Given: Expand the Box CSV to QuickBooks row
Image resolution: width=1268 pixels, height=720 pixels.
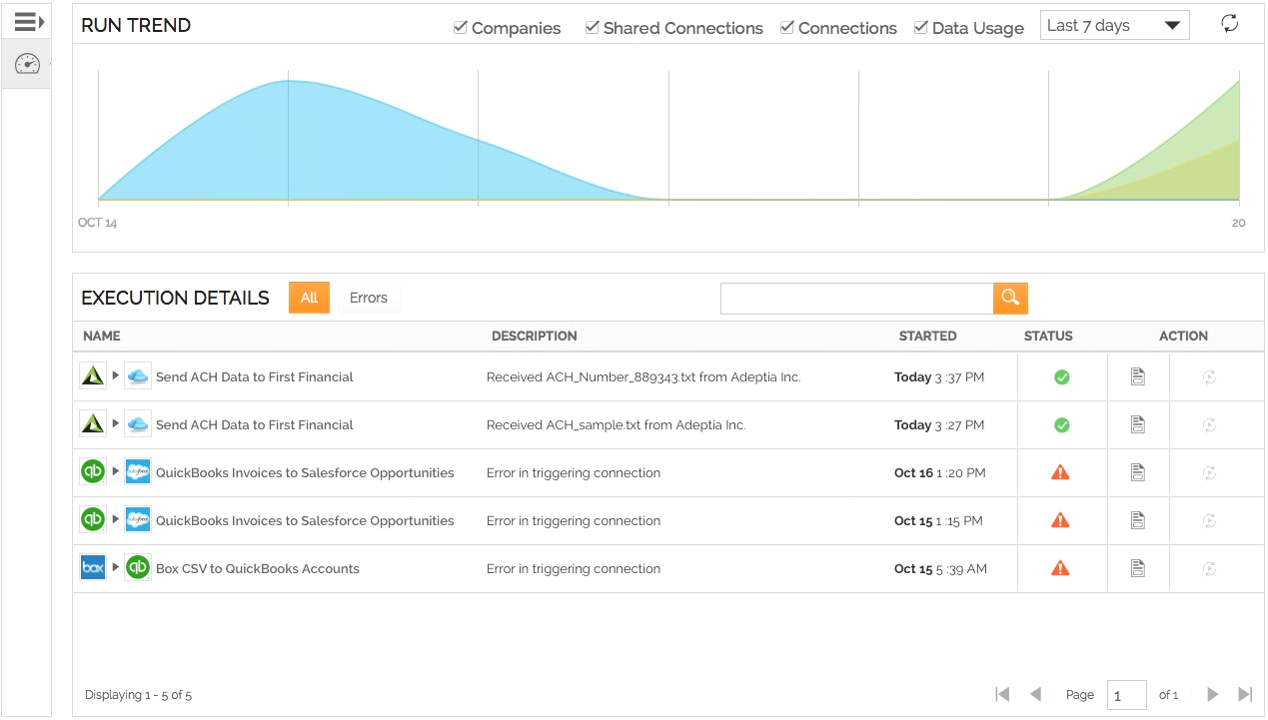Looking at the screenshot, I should pos(116,568).
